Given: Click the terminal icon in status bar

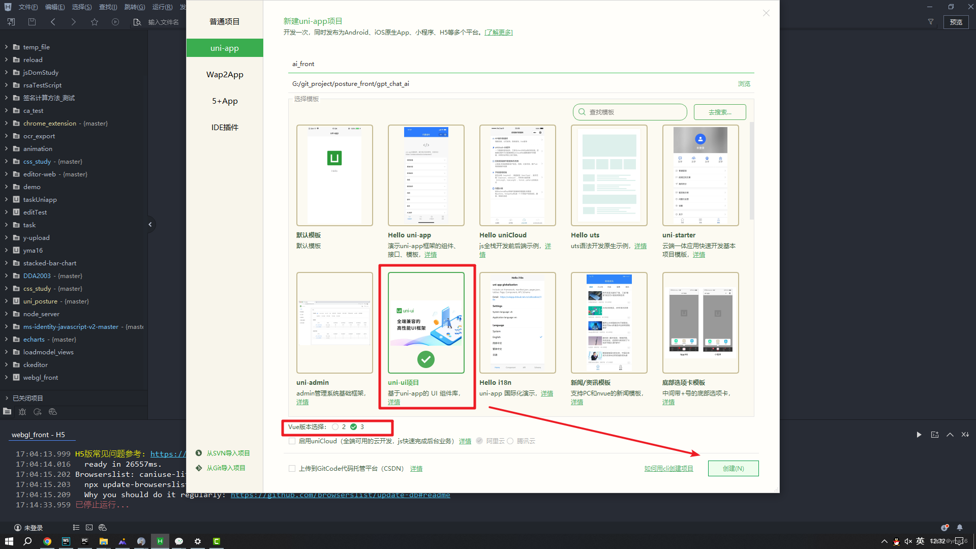Looking at the screenshot, I should [x=89, y=528].
